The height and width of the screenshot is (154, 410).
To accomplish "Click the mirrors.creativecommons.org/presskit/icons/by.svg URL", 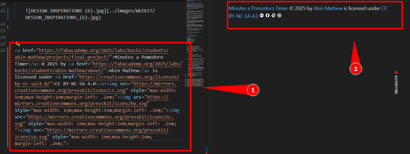I will (81, 104).
